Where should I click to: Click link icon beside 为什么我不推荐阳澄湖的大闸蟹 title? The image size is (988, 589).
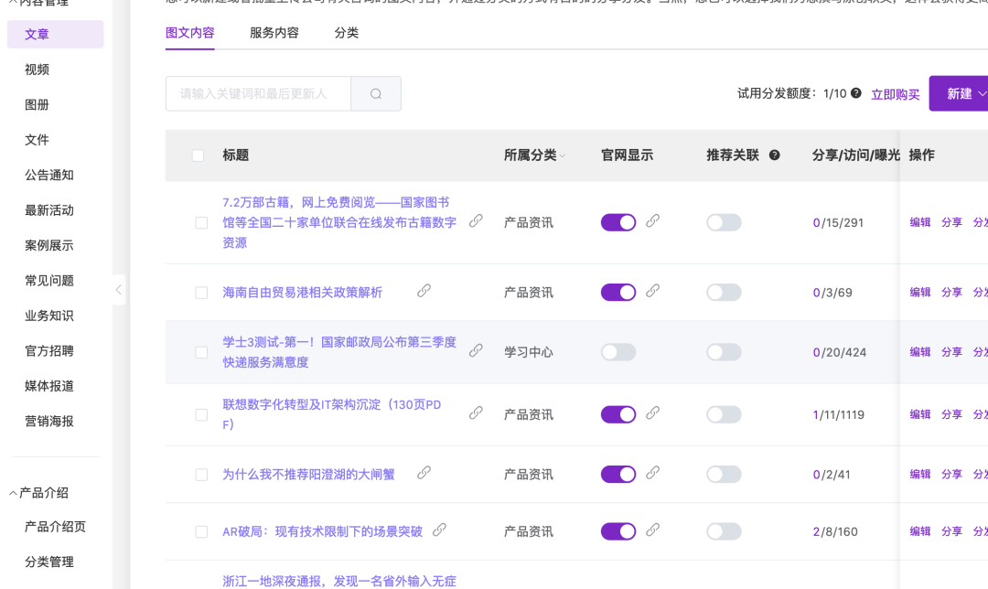click(424, 473)
